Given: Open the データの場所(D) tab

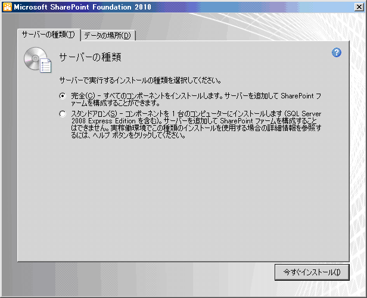Looking at the screenshot, I should [108, 36].
